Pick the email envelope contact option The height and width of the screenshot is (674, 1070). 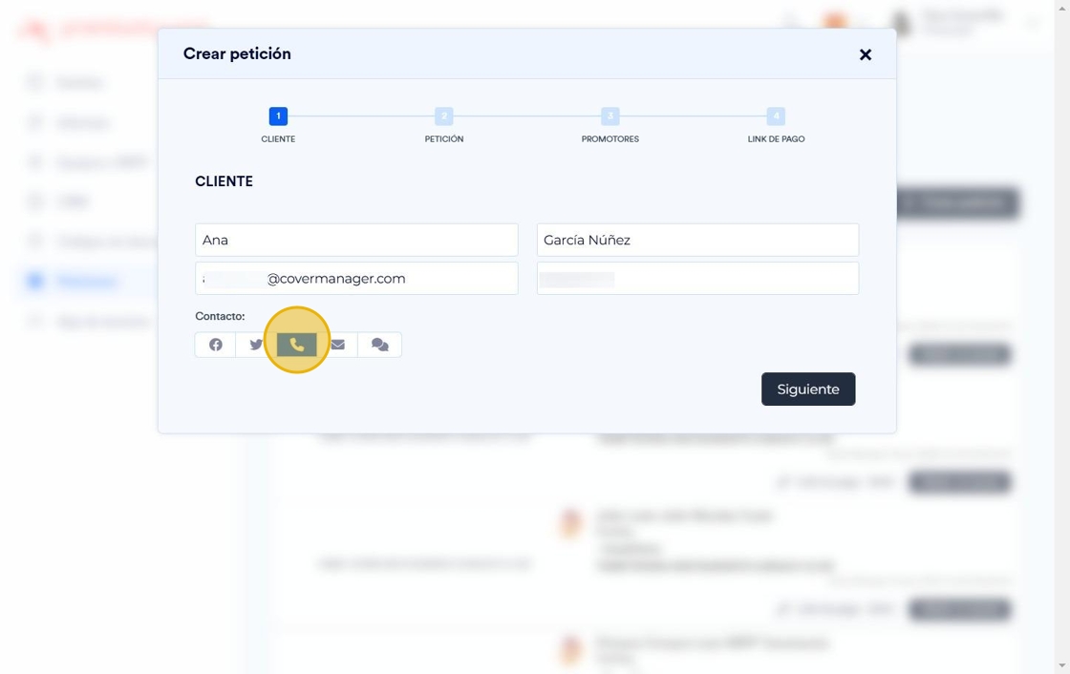[x=338, y=345]
